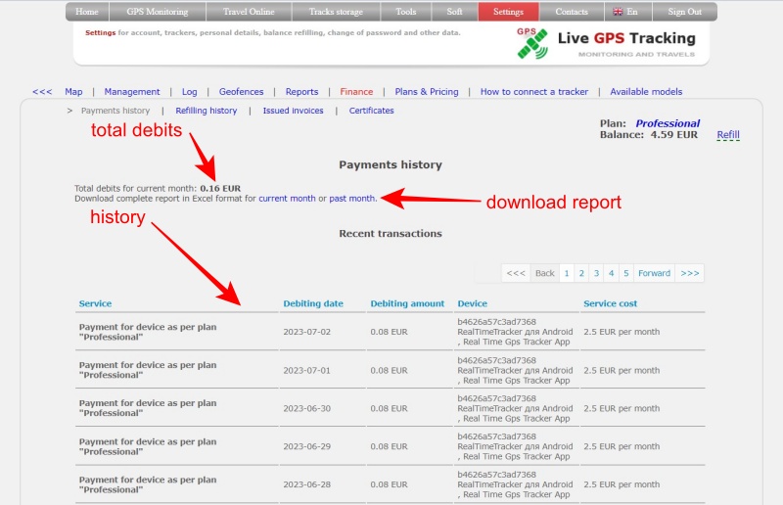This screenshot has height=505, width=783.
Task: Click the Forward pagination button
Action: pyautogui.click(x=654, y=273)
